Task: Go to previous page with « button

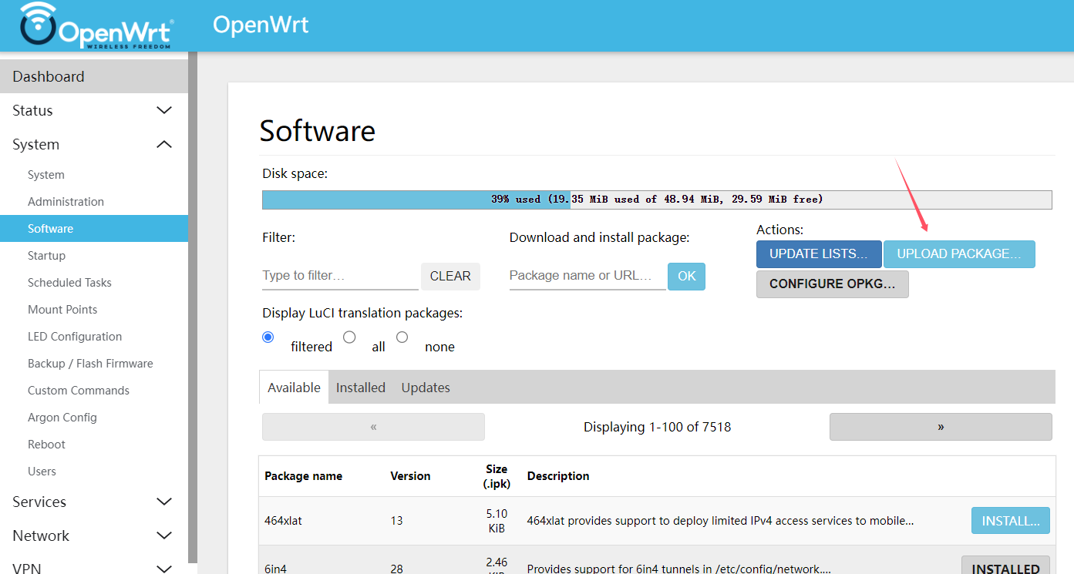Action: [373, 427]
